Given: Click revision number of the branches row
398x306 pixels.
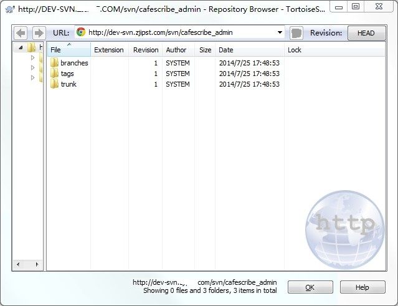Looking at the screenshot, I should click(156, 63).
